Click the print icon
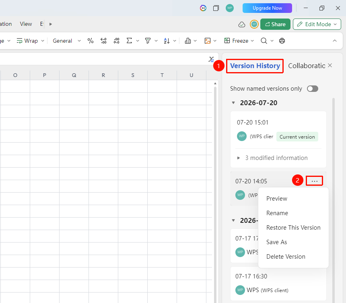 click(282, 41)
